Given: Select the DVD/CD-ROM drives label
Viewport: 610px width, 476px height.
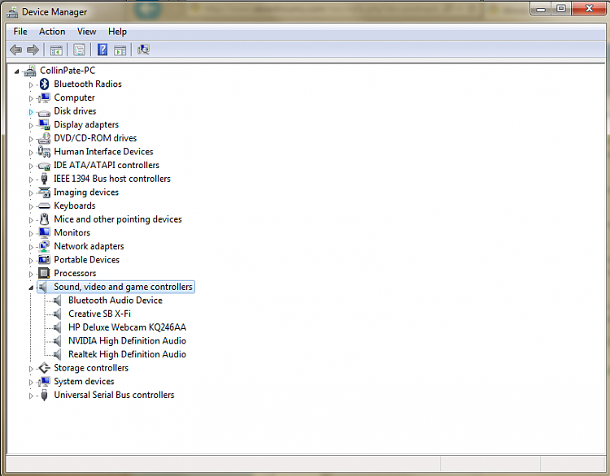Looking at the screenshot, I should tap(95, 138).
